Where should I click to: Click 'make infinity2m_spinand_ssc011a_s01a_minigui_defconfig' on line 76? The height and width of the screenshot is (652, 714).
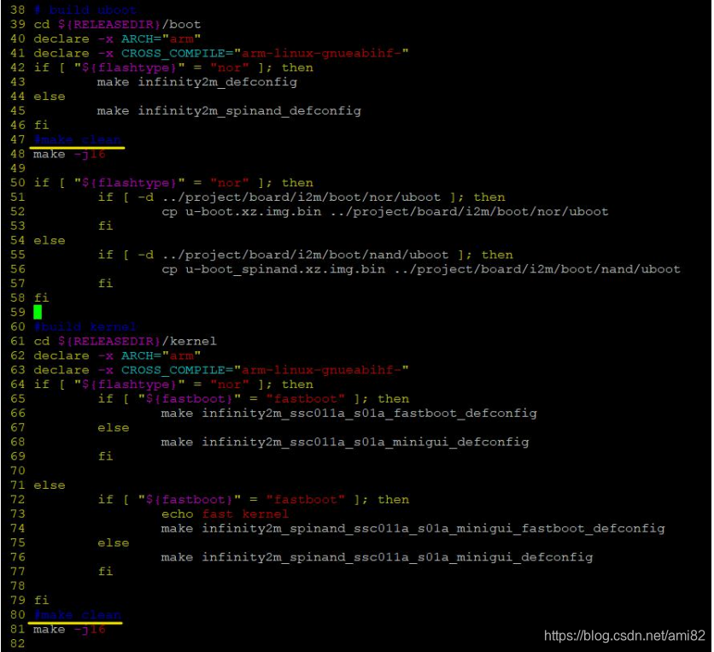tap(377, 557)
